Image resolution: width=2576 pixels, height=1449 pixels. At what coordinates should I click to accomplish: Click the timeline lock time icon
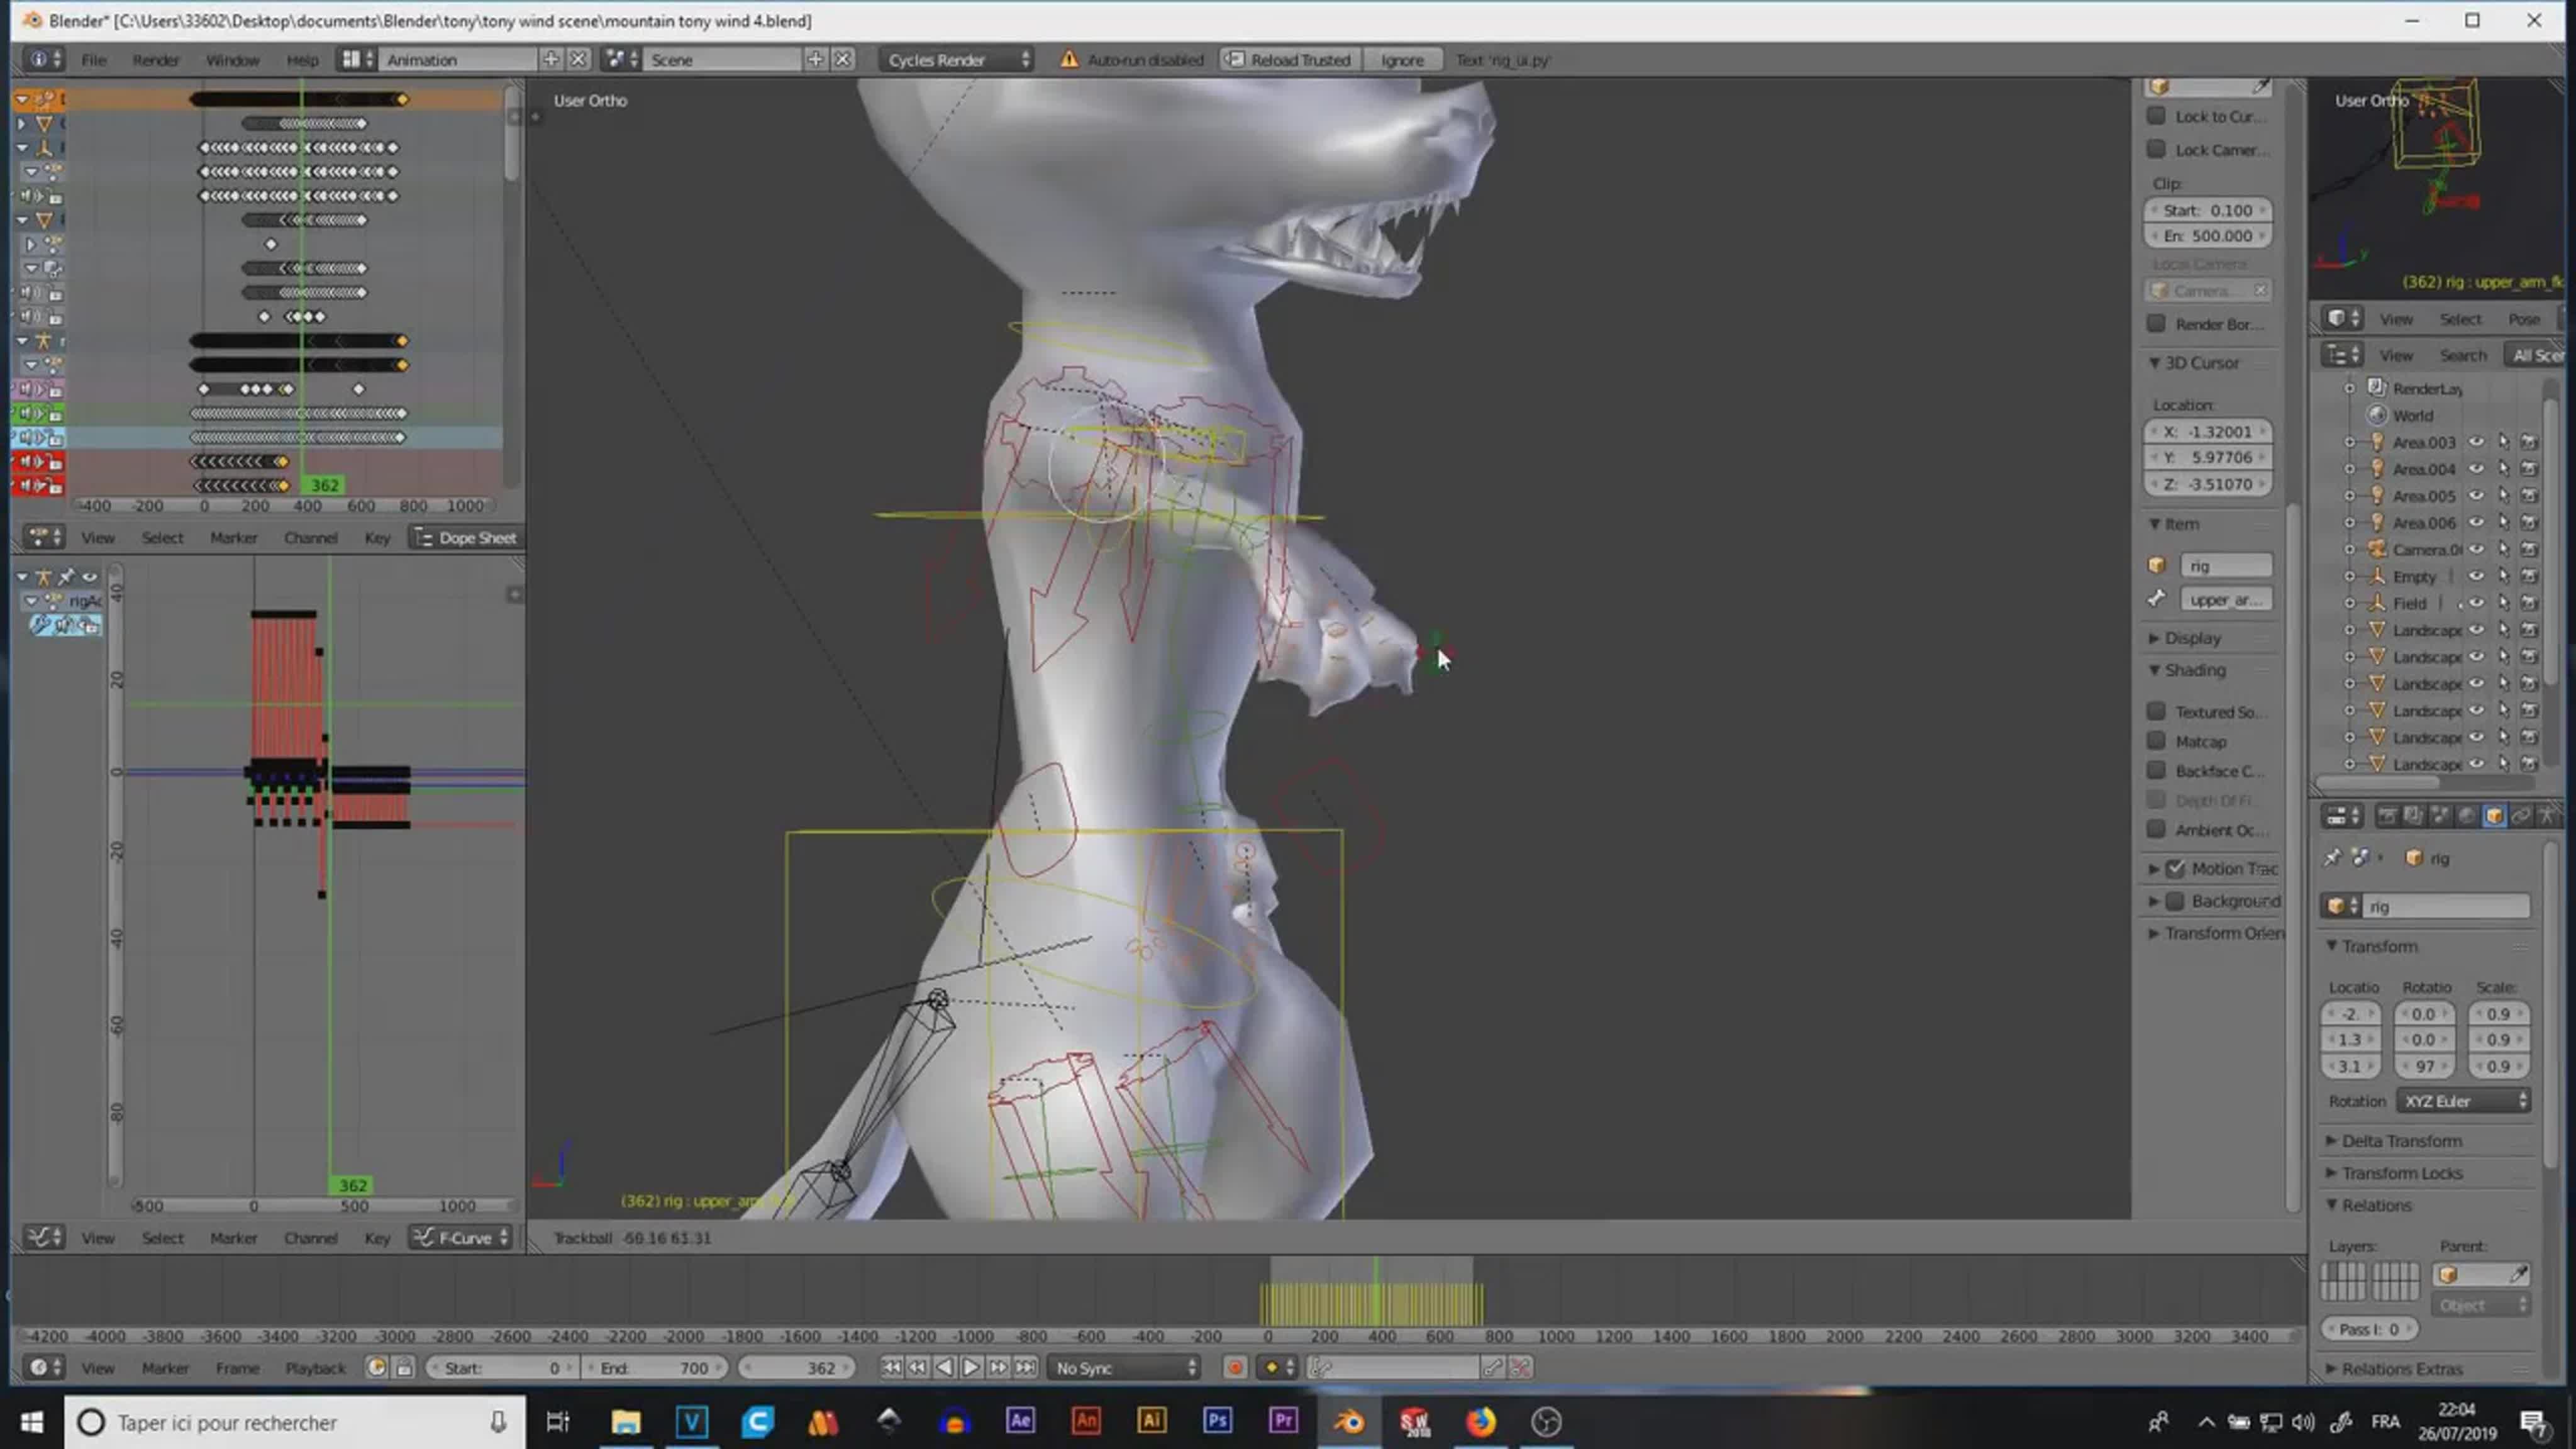coord(404,1368)
